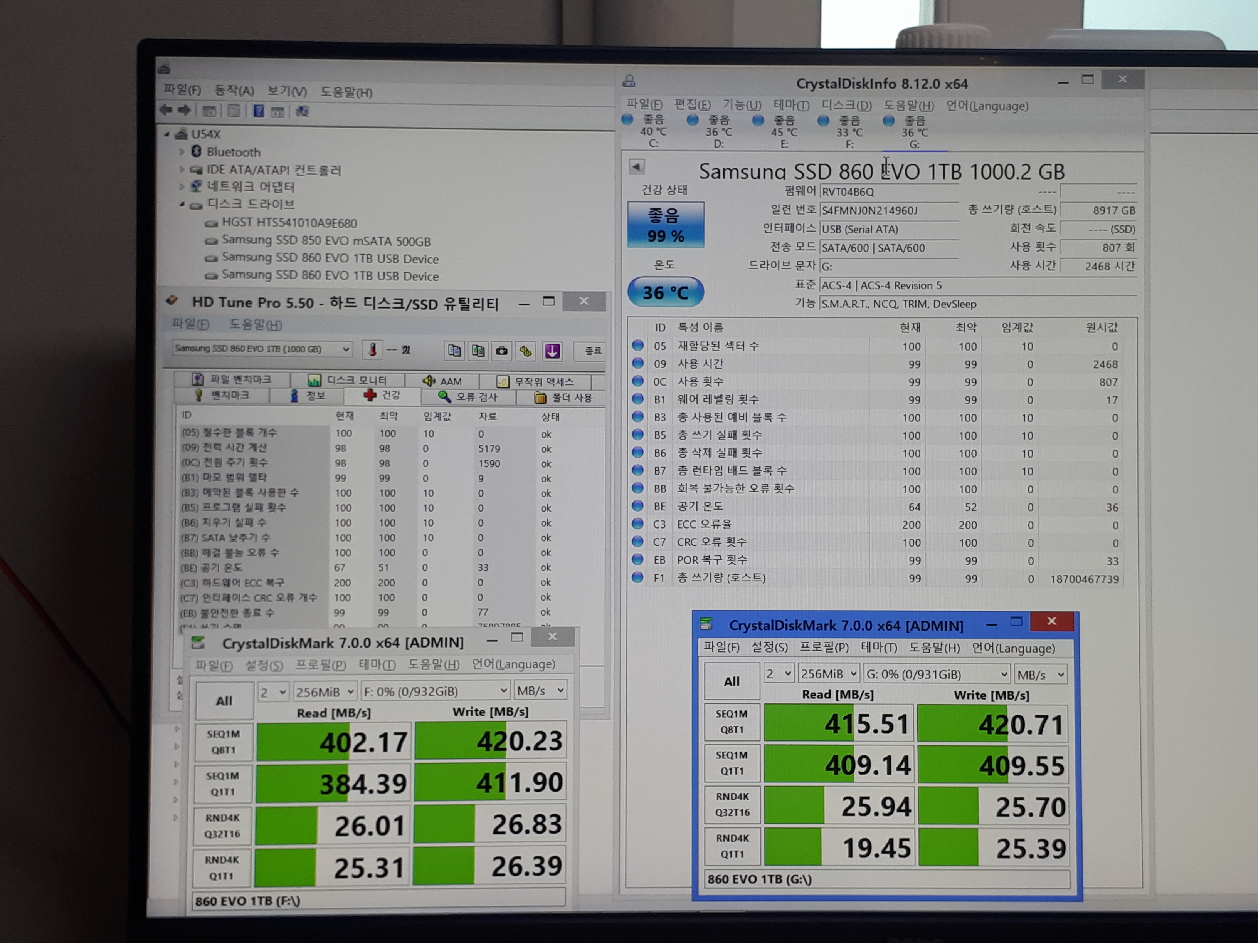
Task: Open G: 0% drive dropdown in CrystalDiskMark
Action: click(x=937, y=674)
